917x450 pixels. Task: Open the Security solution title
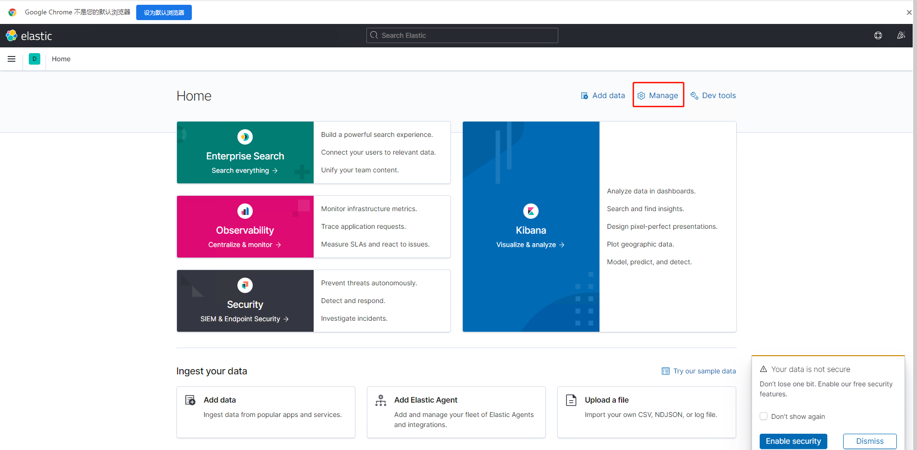click(x=245, y=304)
